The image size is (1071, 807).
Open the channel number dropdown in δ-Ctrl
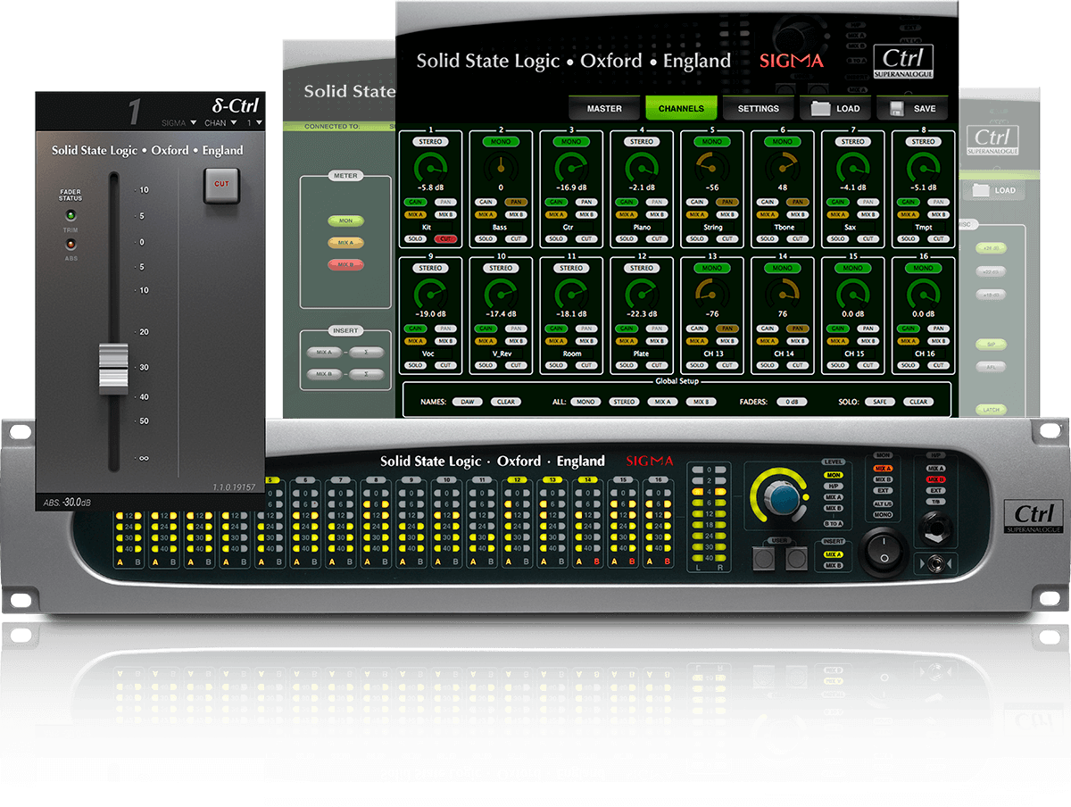coord(254,122)
